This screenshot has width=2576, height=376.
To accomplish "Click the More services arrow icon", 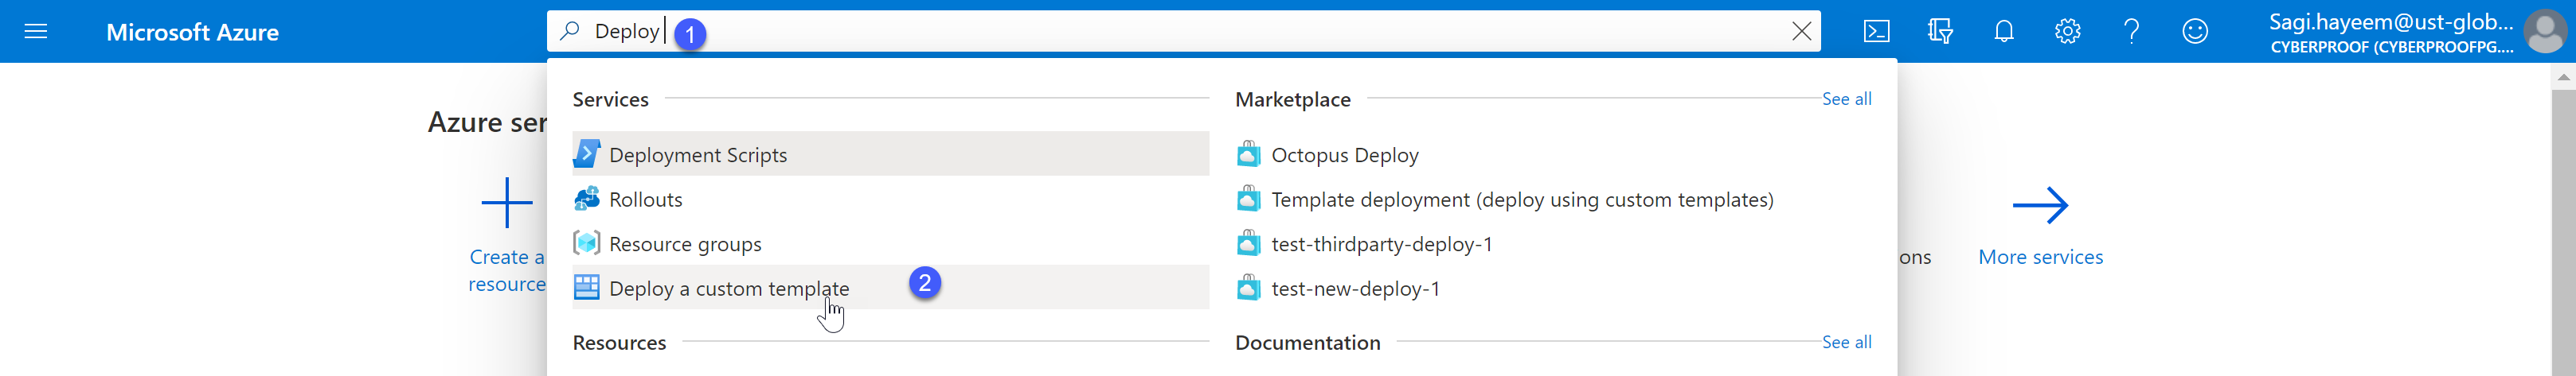I will pos(2040,205).
